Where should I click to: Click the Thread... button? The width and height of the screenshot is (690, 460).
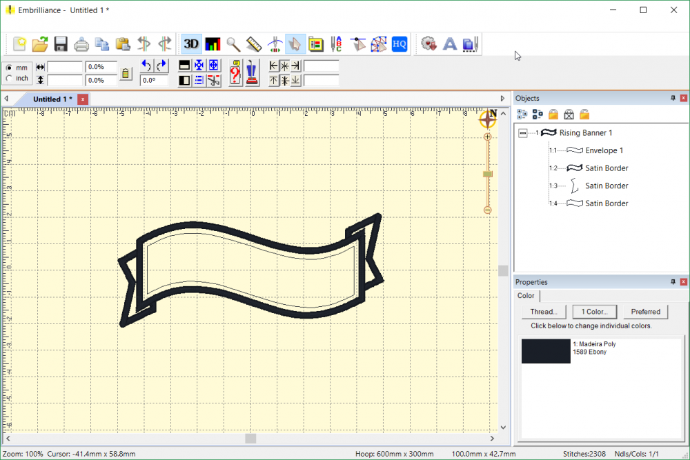point(544,312)
